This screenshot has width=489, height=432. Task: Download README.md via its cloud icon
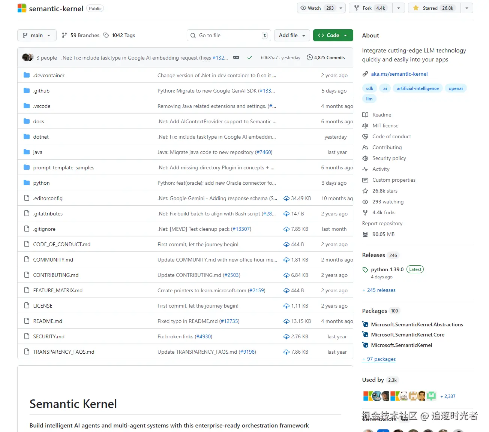pos(286,321)
